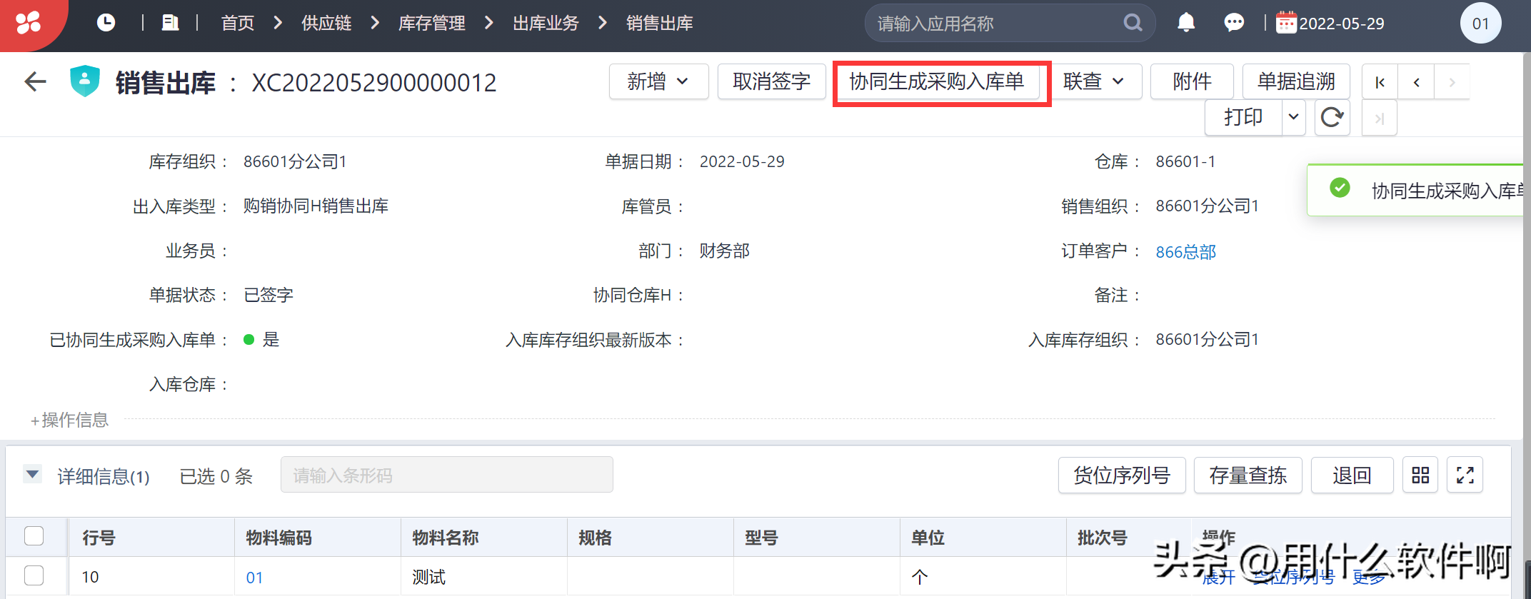Open the grid layout settings icon
1531x599 pixels.
[x=1420, y=475]
